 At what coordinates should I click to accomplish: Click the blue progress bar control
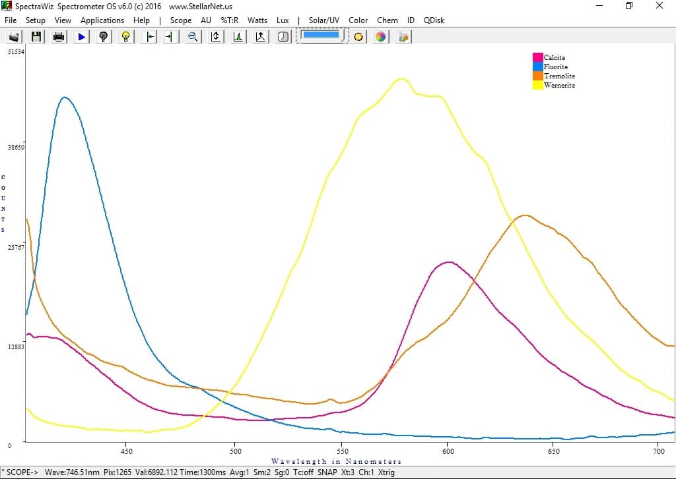click(x=321, y=36)
